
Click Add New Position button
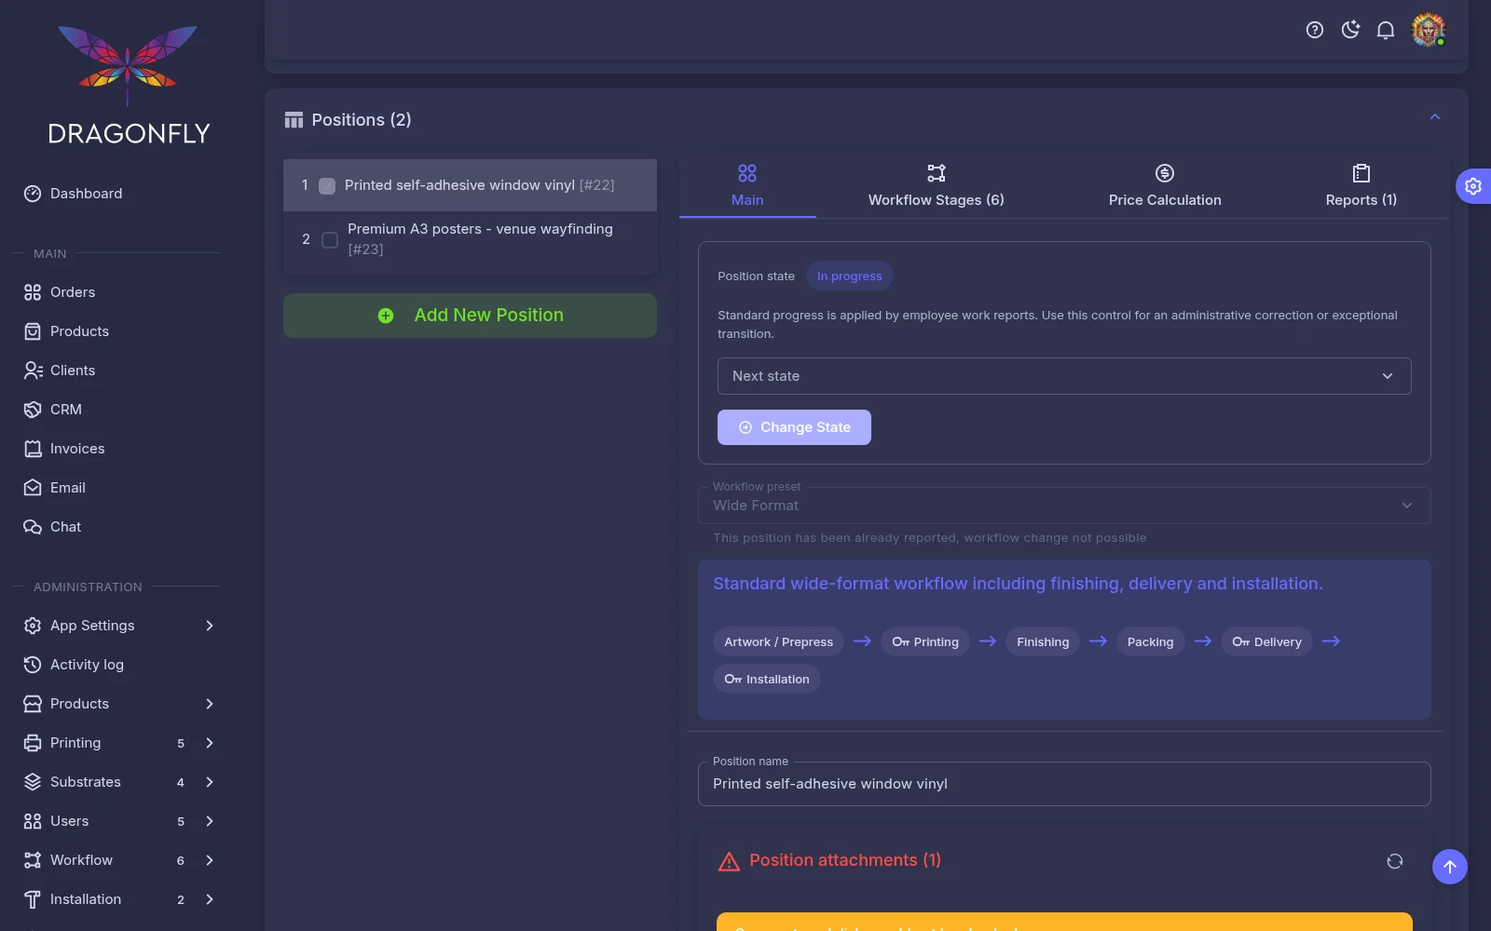(470, 316)
